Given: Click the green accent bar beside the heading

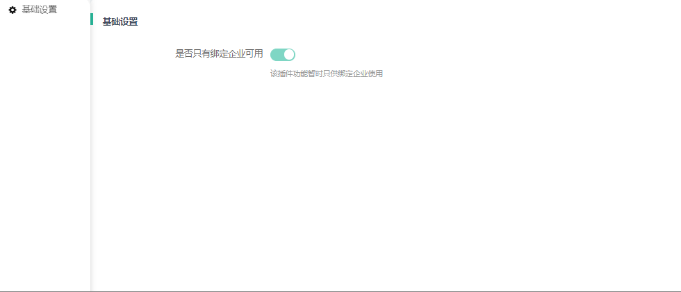Looking at the screenshot, I should (x=92, y=19).
